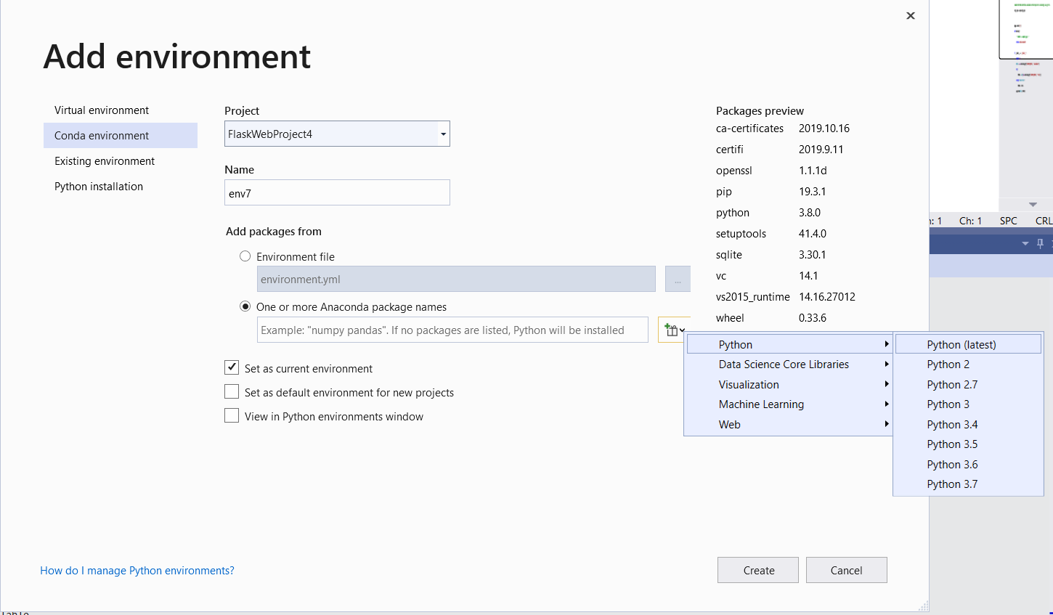Select the Environment file radio button
1053x615 pixels.
(245, 256)
